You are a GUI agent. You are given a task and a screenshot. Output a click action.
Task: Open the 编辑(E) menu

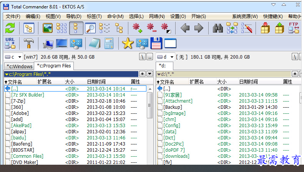tap(33, 16)
